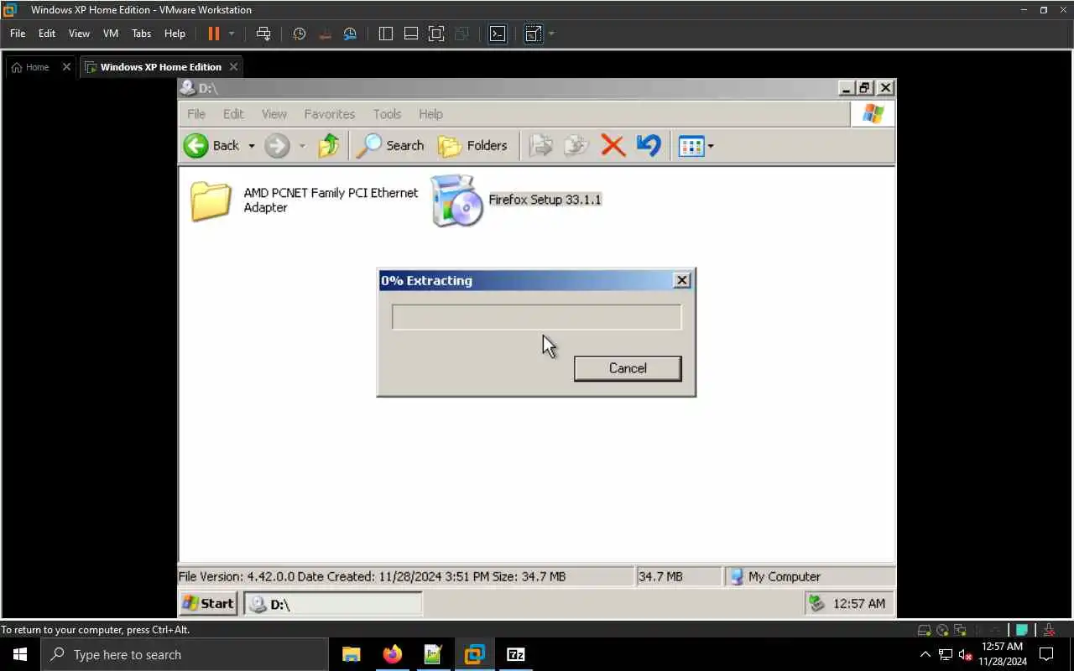Viewport: 1074px width, 671px height.
Task: Take a VM snapshot via the clock icon
Action: pos(300,34)
